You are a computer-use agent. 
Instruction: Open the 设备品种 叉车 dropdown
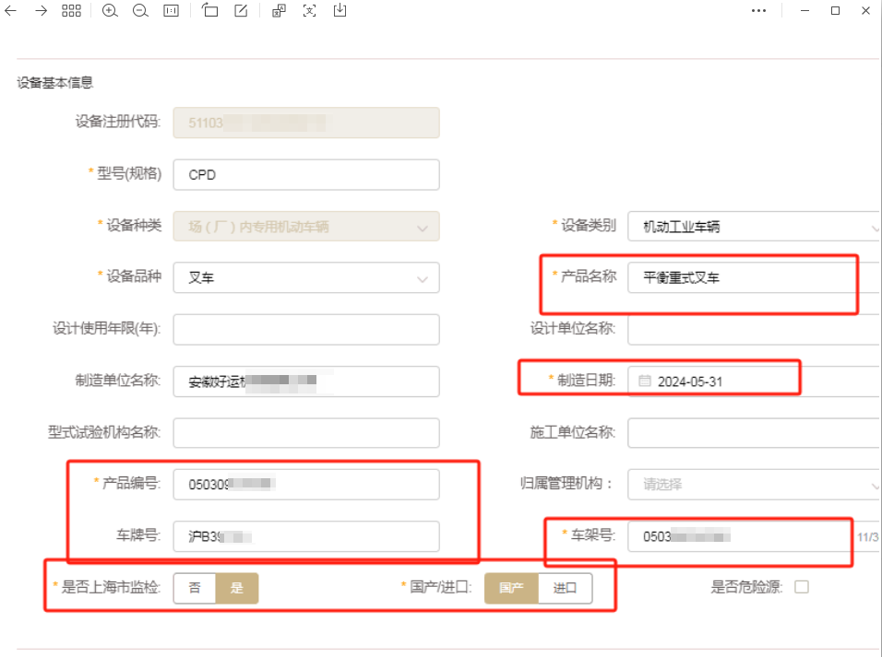pyautogui.click(x=423, y=277)
